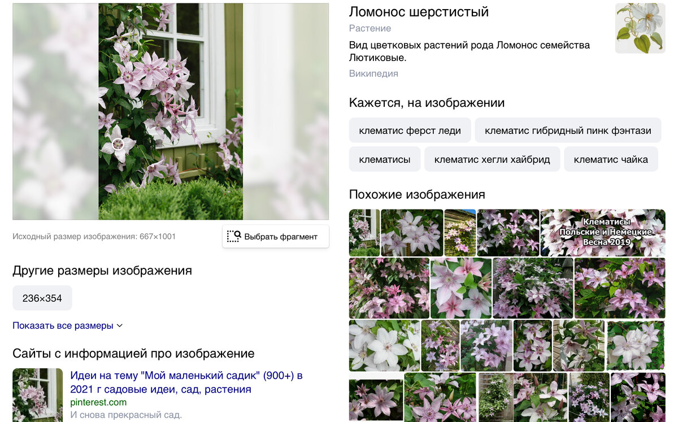
Task: Open the Pinterest result thumbnail image
Action: point(38,395)
